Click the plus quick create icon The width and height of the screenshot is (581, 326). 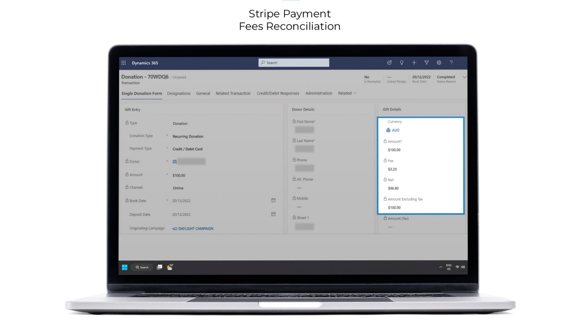pyautogui.click(x=414, y=63)
